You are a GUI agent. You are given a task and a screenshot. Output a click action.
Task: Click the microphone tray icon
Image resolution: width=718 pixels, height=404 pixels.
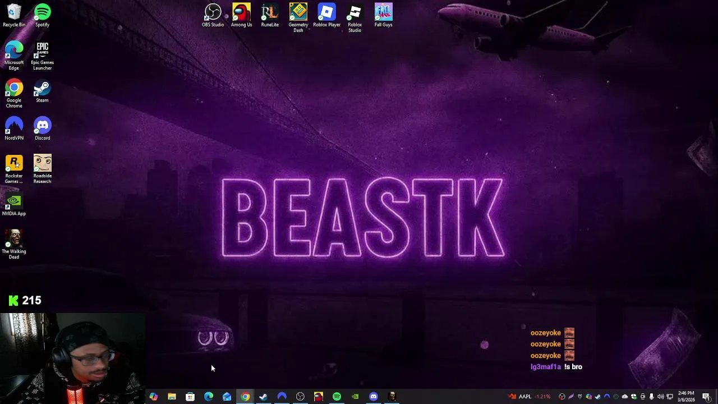click(651, 397)
